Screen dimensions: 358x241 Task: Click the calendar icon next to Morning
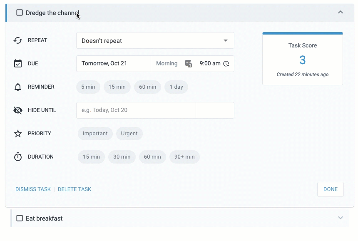(x=189, y=64)
